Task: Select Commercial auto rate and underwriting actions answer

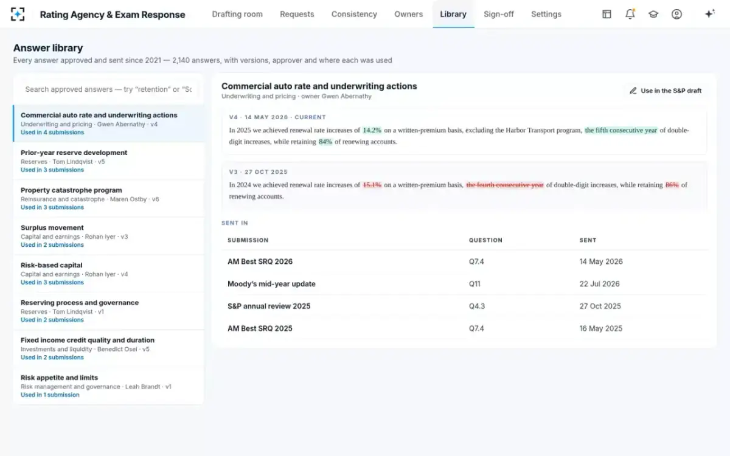Action: point(108,123)
